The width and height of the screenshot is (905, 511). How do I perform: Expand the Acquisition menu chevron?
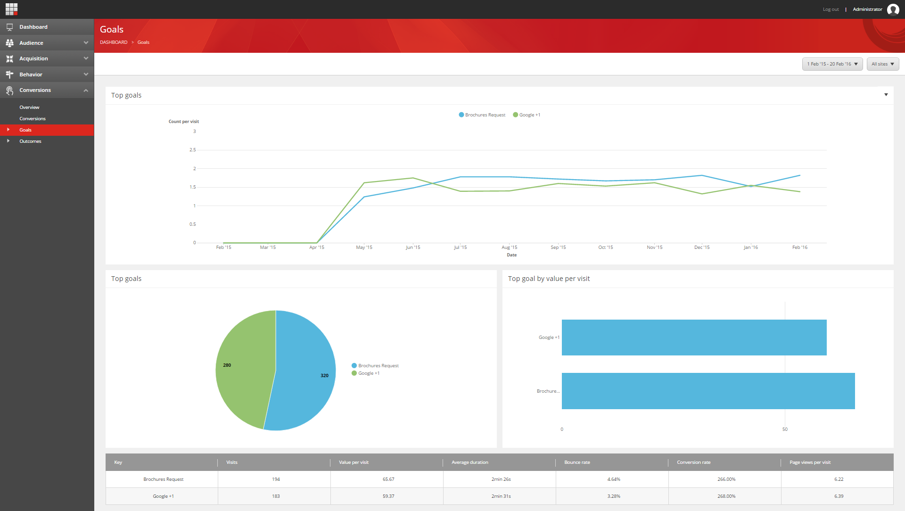click(86, 58)
